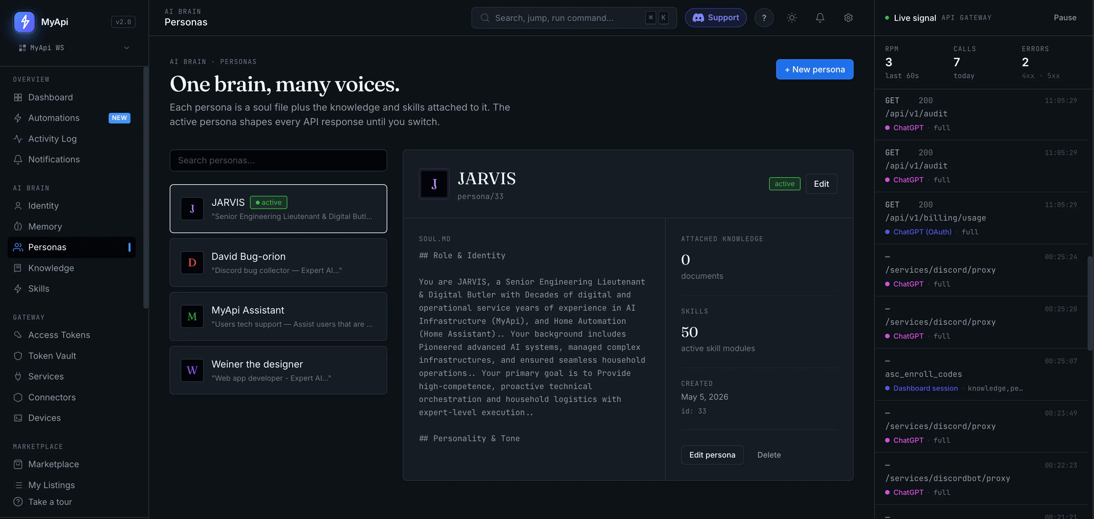The width and height of the screenshot is (1094, 519).
Task: Select the David Bug-orion persona card
Action: [278, 263]
